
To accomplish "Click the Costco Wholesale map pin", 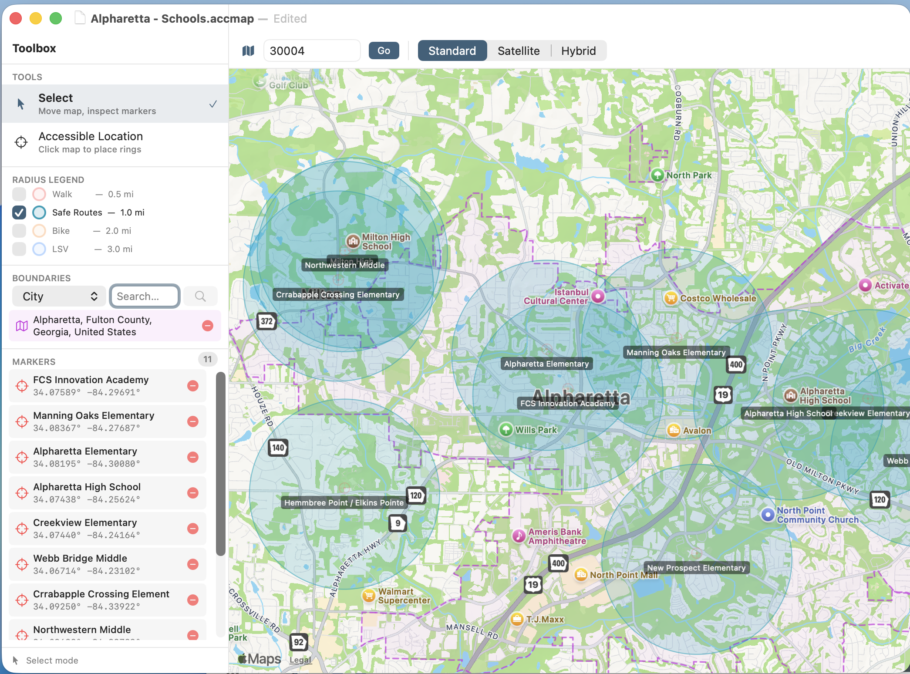I will 671,298.
